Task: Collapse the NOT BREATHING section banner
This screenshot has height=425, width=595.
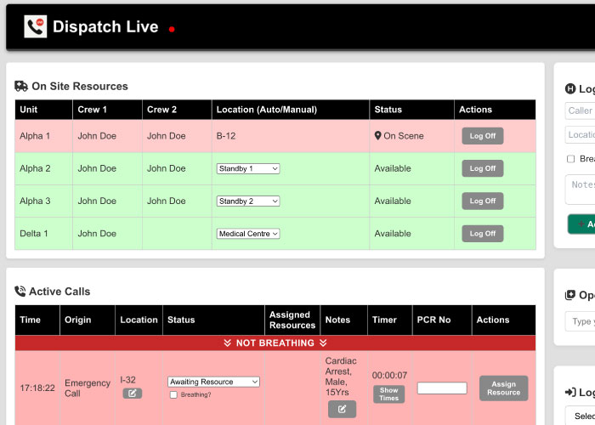Action: pos(275,343)
